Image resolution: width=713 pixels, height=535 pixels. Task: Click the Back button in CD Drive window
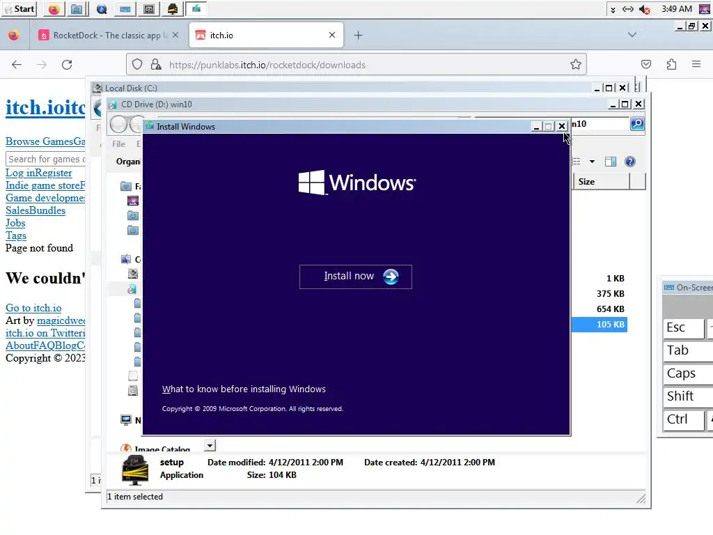pos(118,124)
